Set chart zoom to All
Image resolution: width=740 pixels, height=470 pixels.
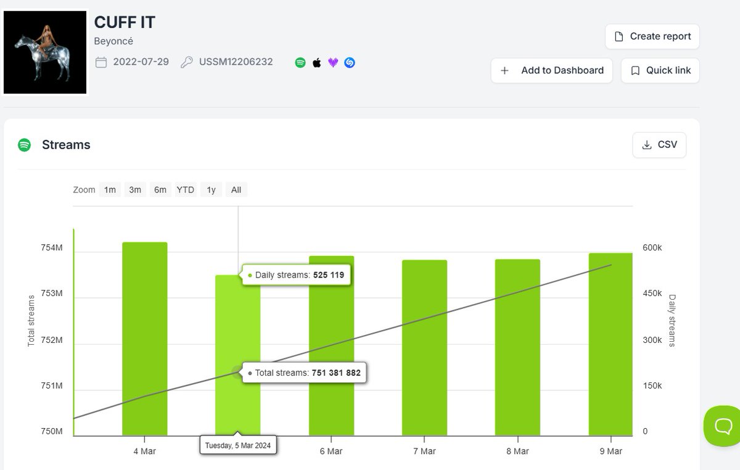(x=236, y=189)
